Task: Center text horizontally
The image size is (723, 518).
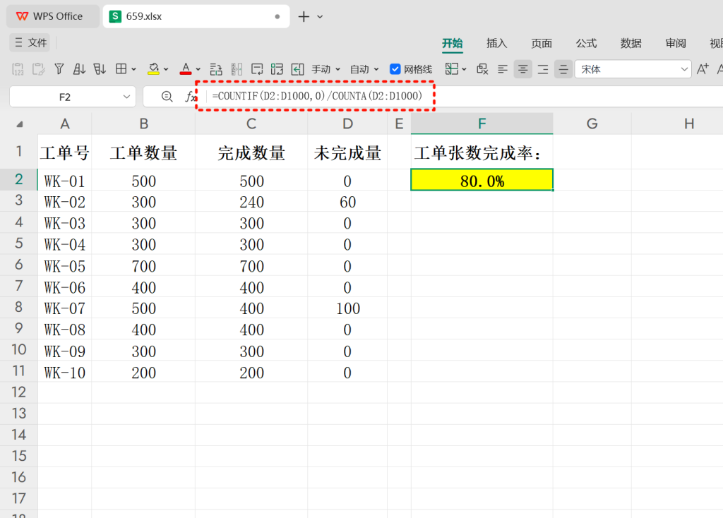Action: [523, 69]
